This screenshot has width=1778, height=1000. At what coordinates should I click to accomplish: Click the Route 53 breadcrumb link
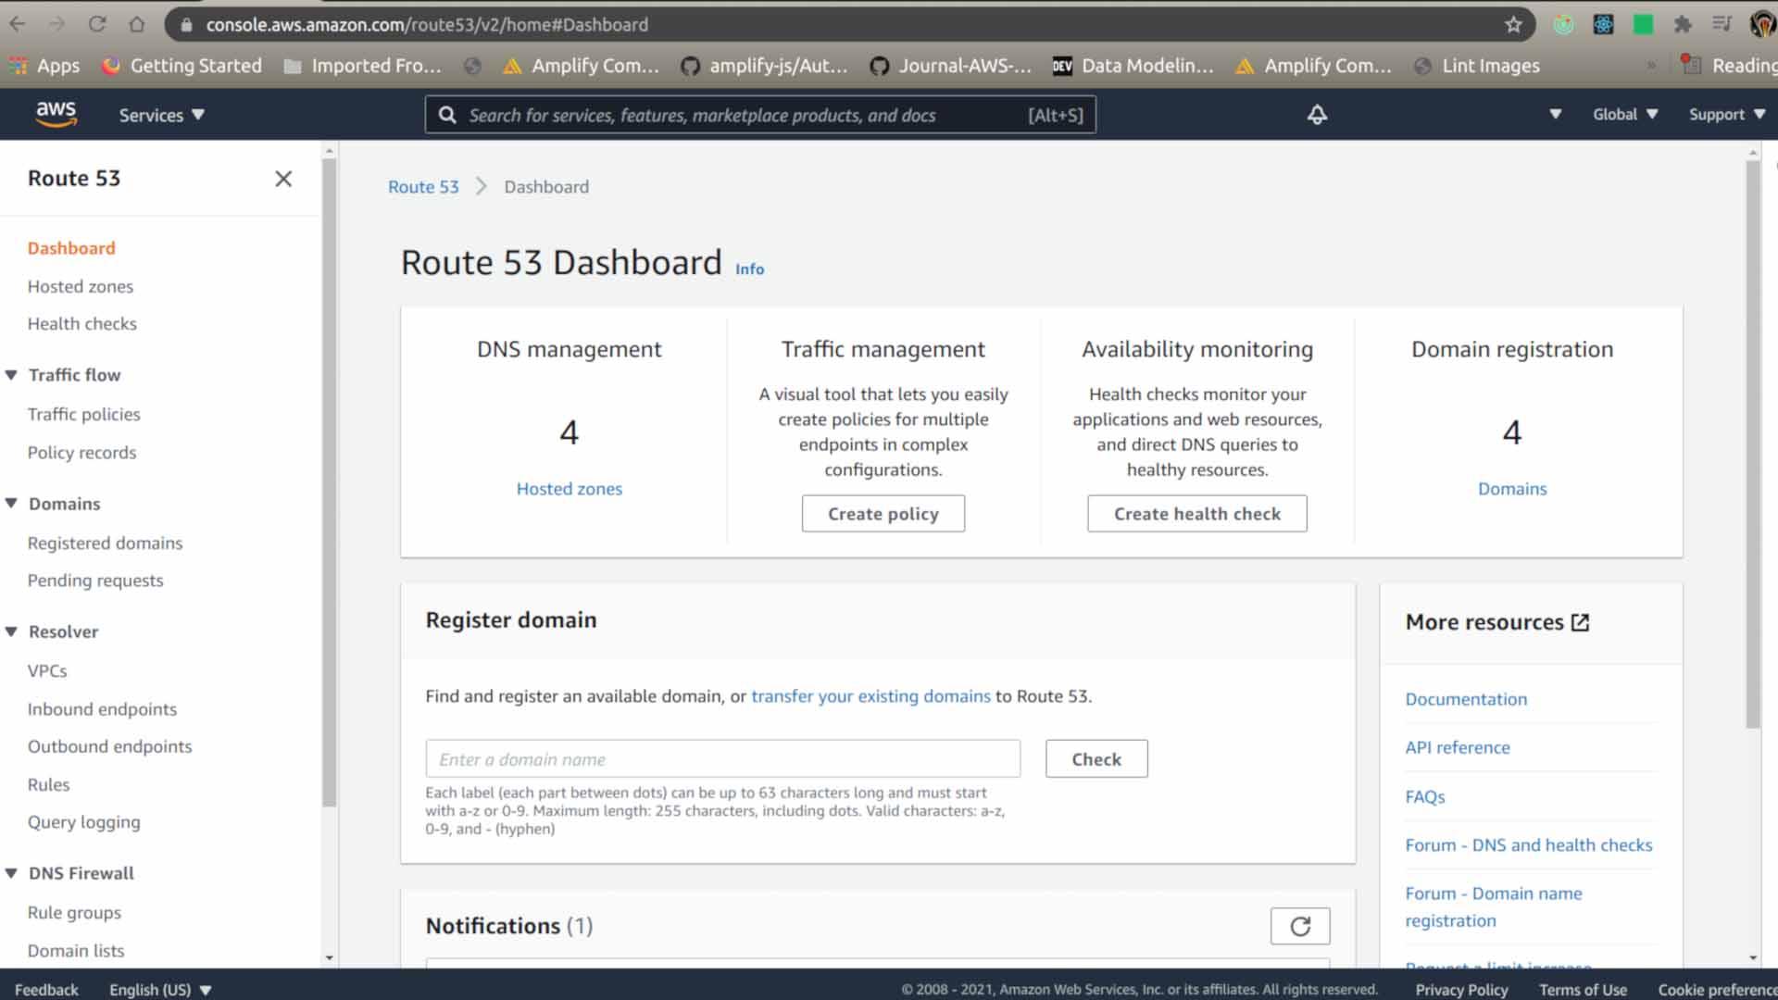pyautogui.click(x=423, y=187)
